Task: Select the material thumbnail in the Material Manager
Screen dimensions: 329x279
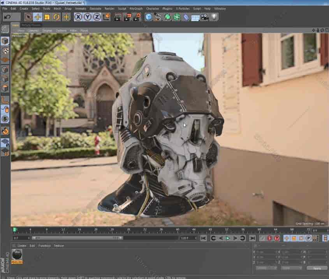Action: pyautogui.click(x=18, y=255)
